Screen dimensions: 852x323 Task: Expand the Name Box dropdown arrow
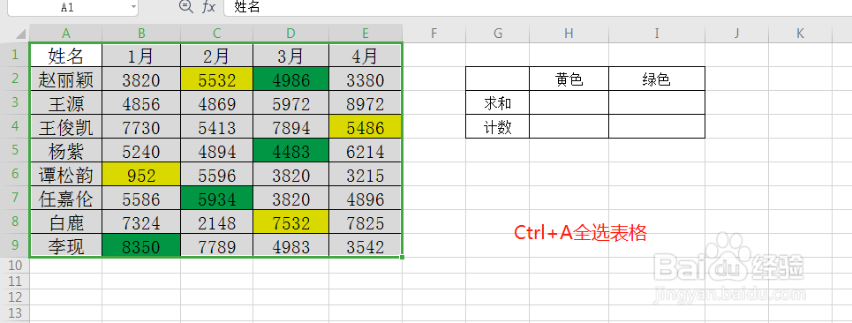pyautogui.click(x=133, y=7)
